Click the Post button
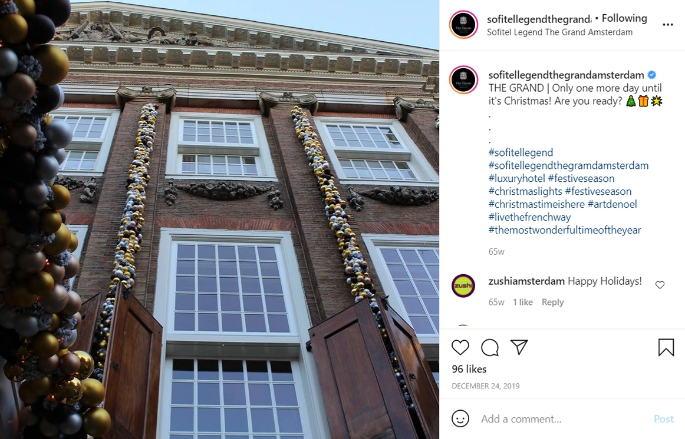 (664, 419)
